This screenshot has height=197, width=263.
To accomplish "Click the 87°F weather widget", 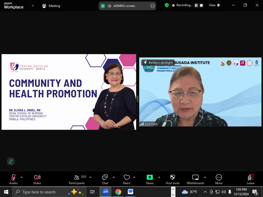I will click(x=190, y=192).
